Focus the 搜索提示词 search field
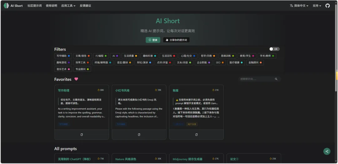This screenshot has width=338, height=164. tap(259, 79)
